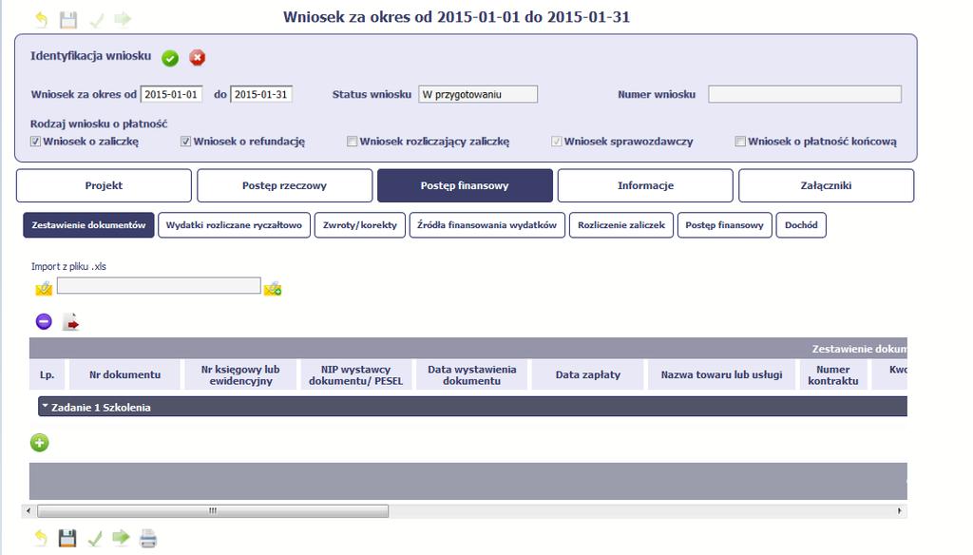Viewport: 973px width, 555px height.
Task: Click the Numer wniosku input field
Action: tap(805, 94)
